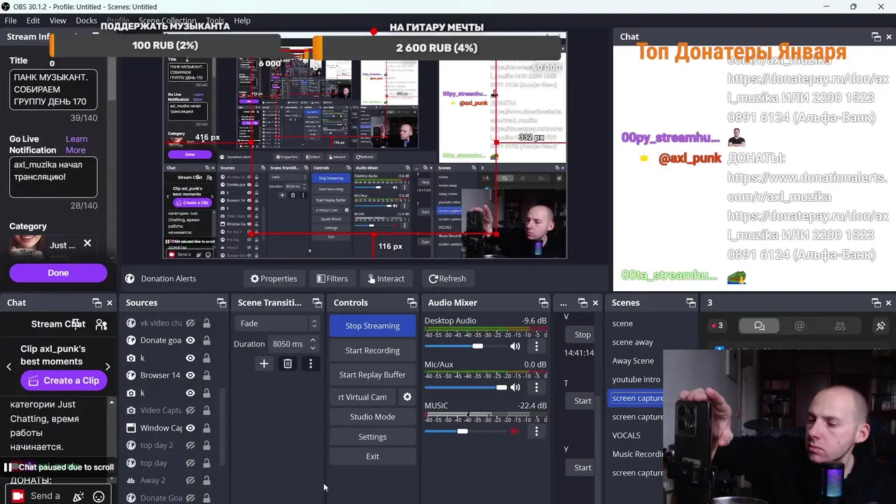Float the Audio Mixer dock pop-out icon
This screenshot has height=504, width=896.
pyautogui.click(x=543, y=303)
